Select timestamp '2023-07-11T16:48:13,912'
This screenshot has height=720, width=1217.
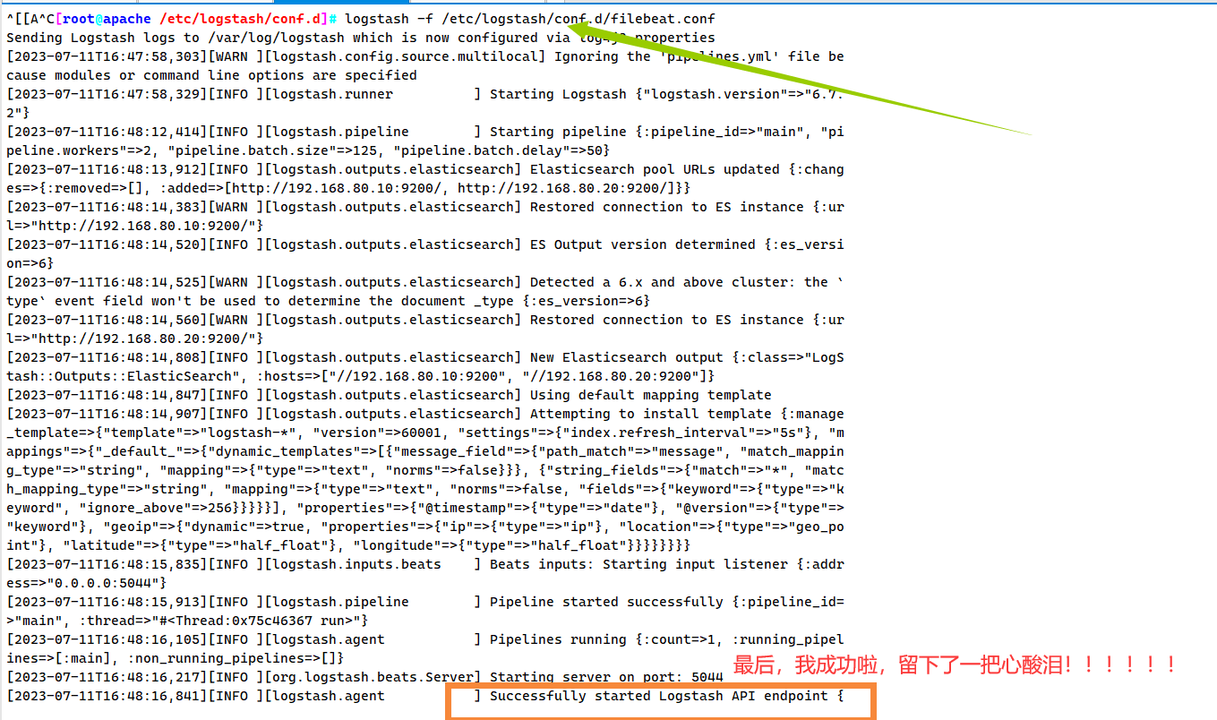tap(107, 169)
